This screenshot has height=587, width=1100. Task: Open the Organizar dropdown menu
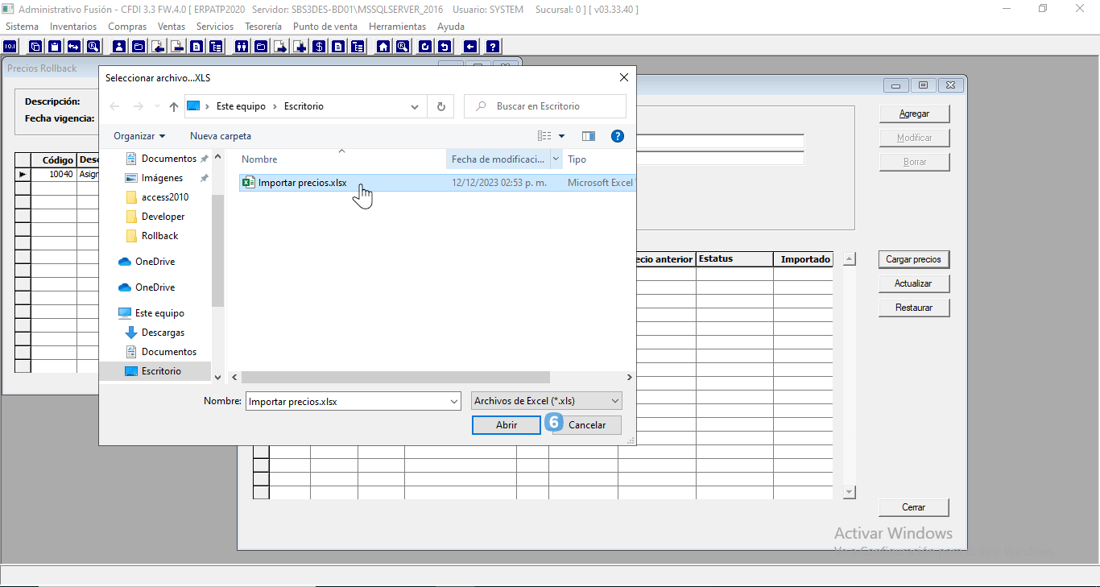(x=139, y=136)
